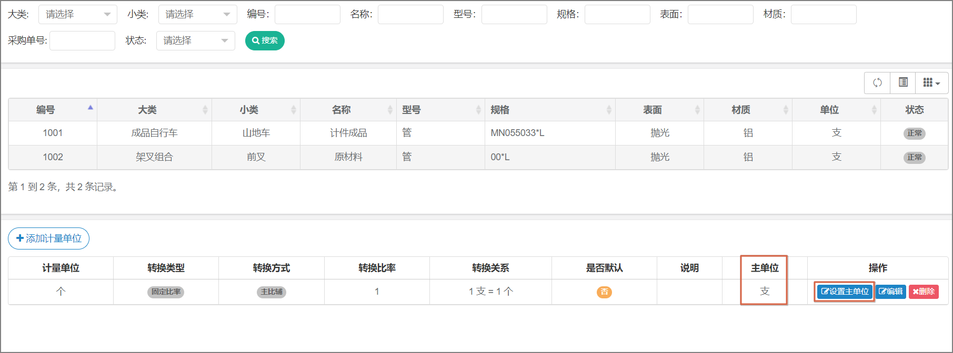Click the green 搜索 search button

(x=265, y=40)
